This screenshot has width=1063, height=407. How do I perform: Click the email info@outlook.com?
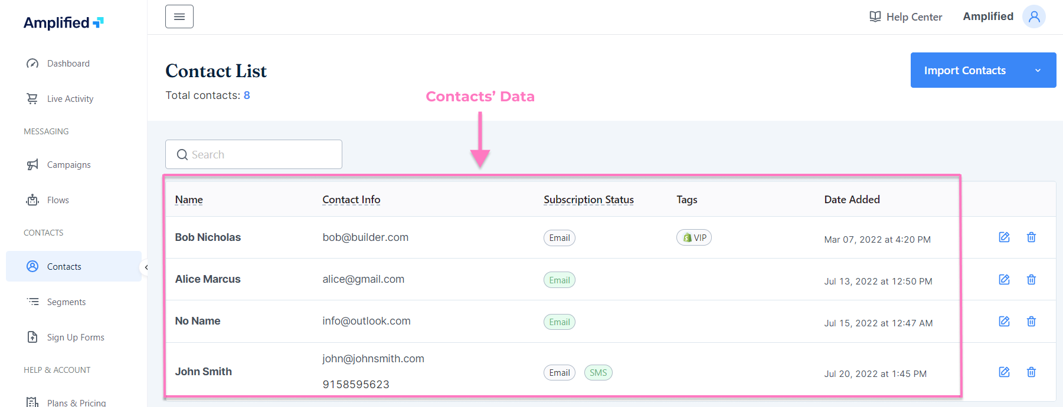click(367, 321)
